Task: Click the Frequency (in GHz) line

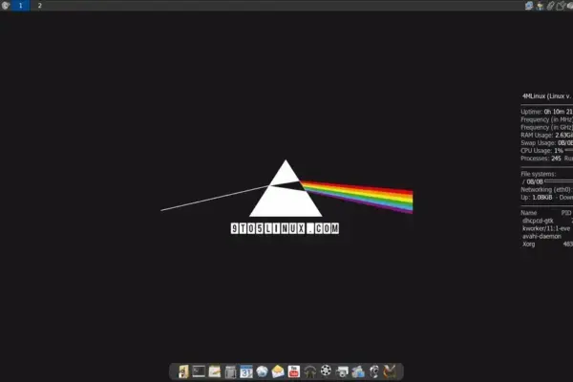Action: point(546,127)
